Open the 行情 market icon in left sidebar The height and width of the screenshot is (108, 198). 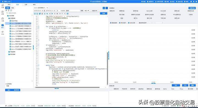[x=2, y=6]
